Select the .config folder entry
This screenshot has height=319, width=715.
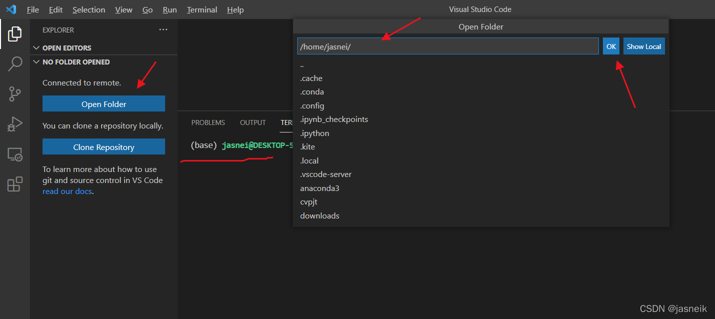pos(481,106)
